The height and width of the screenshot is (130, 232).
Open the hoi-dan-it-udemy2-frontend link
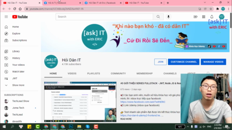(142, 116)
